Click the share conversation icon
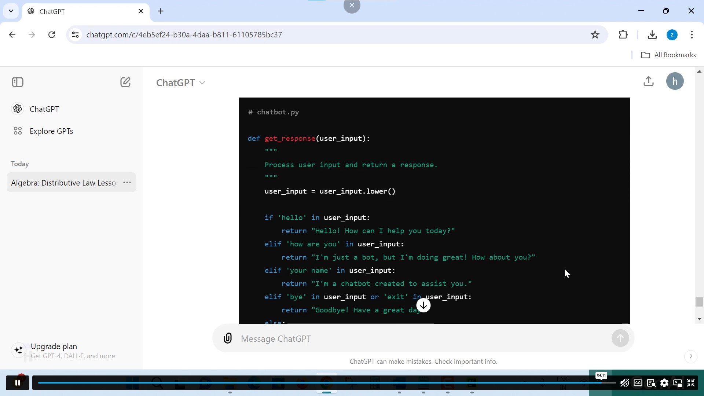704x396 pixels. [x=649, y=81]
